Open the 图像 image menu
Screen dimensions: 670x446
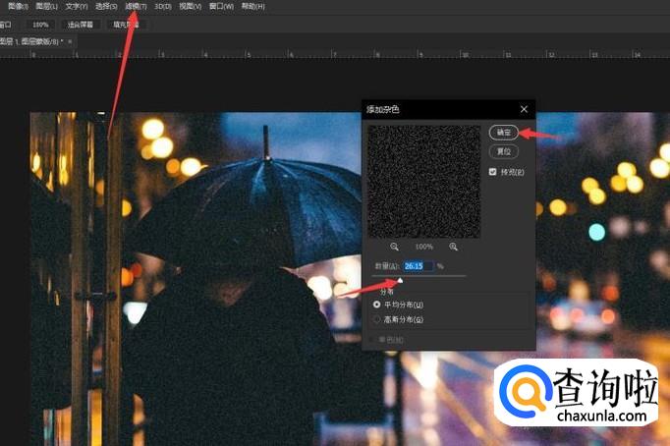[17, 6]
